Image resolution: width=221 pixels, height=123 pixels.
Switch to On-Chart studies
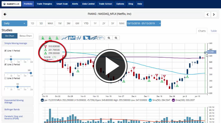click(x=10, y=36)
